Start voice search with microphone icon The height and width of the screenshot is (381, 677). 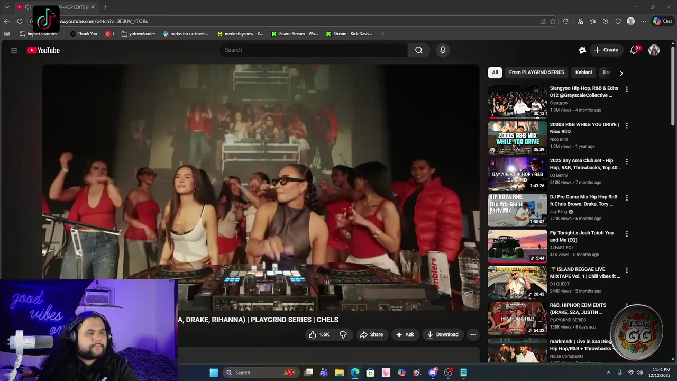pos(443,50)
